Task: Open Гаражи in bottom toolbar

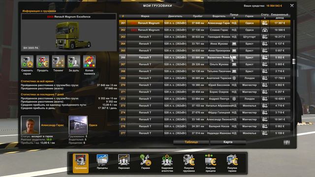Action: 146,162
